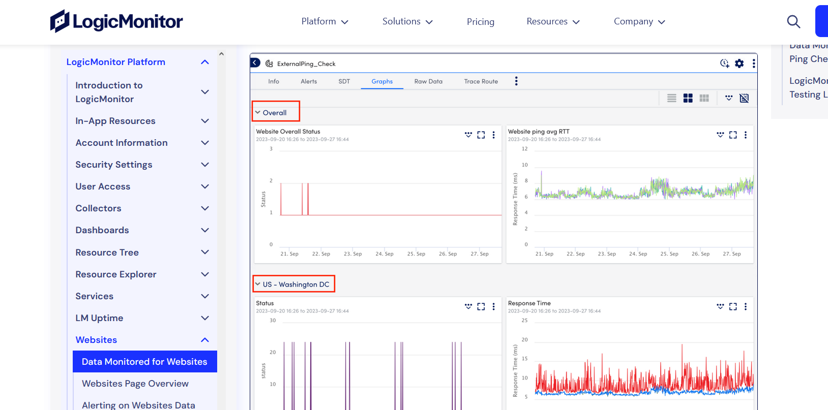Go to the Pricing page
Screen dimensions: 828x410
click(481, 22)
